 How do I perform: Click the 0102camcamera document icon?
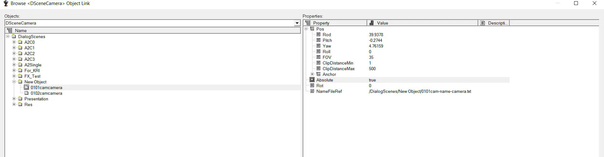[x=26, y=93]
